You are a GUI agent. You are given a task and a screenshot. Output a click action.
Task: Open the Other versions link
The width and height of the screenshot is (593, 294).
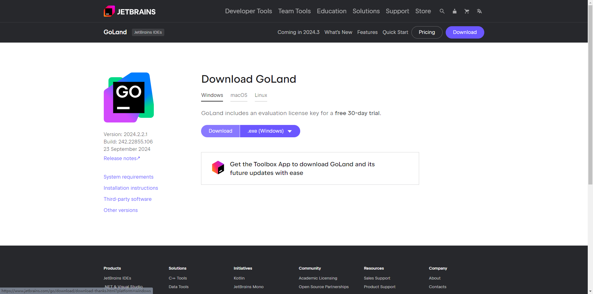(120, 210)
